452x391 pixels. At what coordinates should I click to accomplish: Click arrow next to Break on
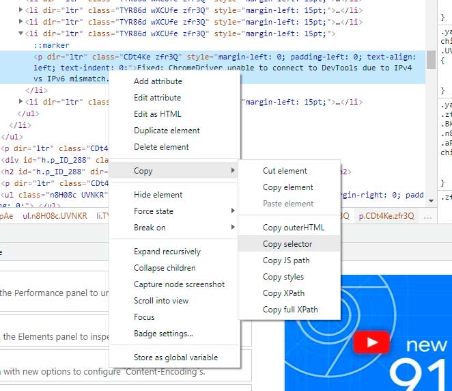tap(233, 228)
